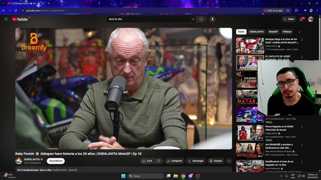Viewport: 321px width, 180px height.
Task: Open the weather widget 20°C Ventoso
Action: 10,176
